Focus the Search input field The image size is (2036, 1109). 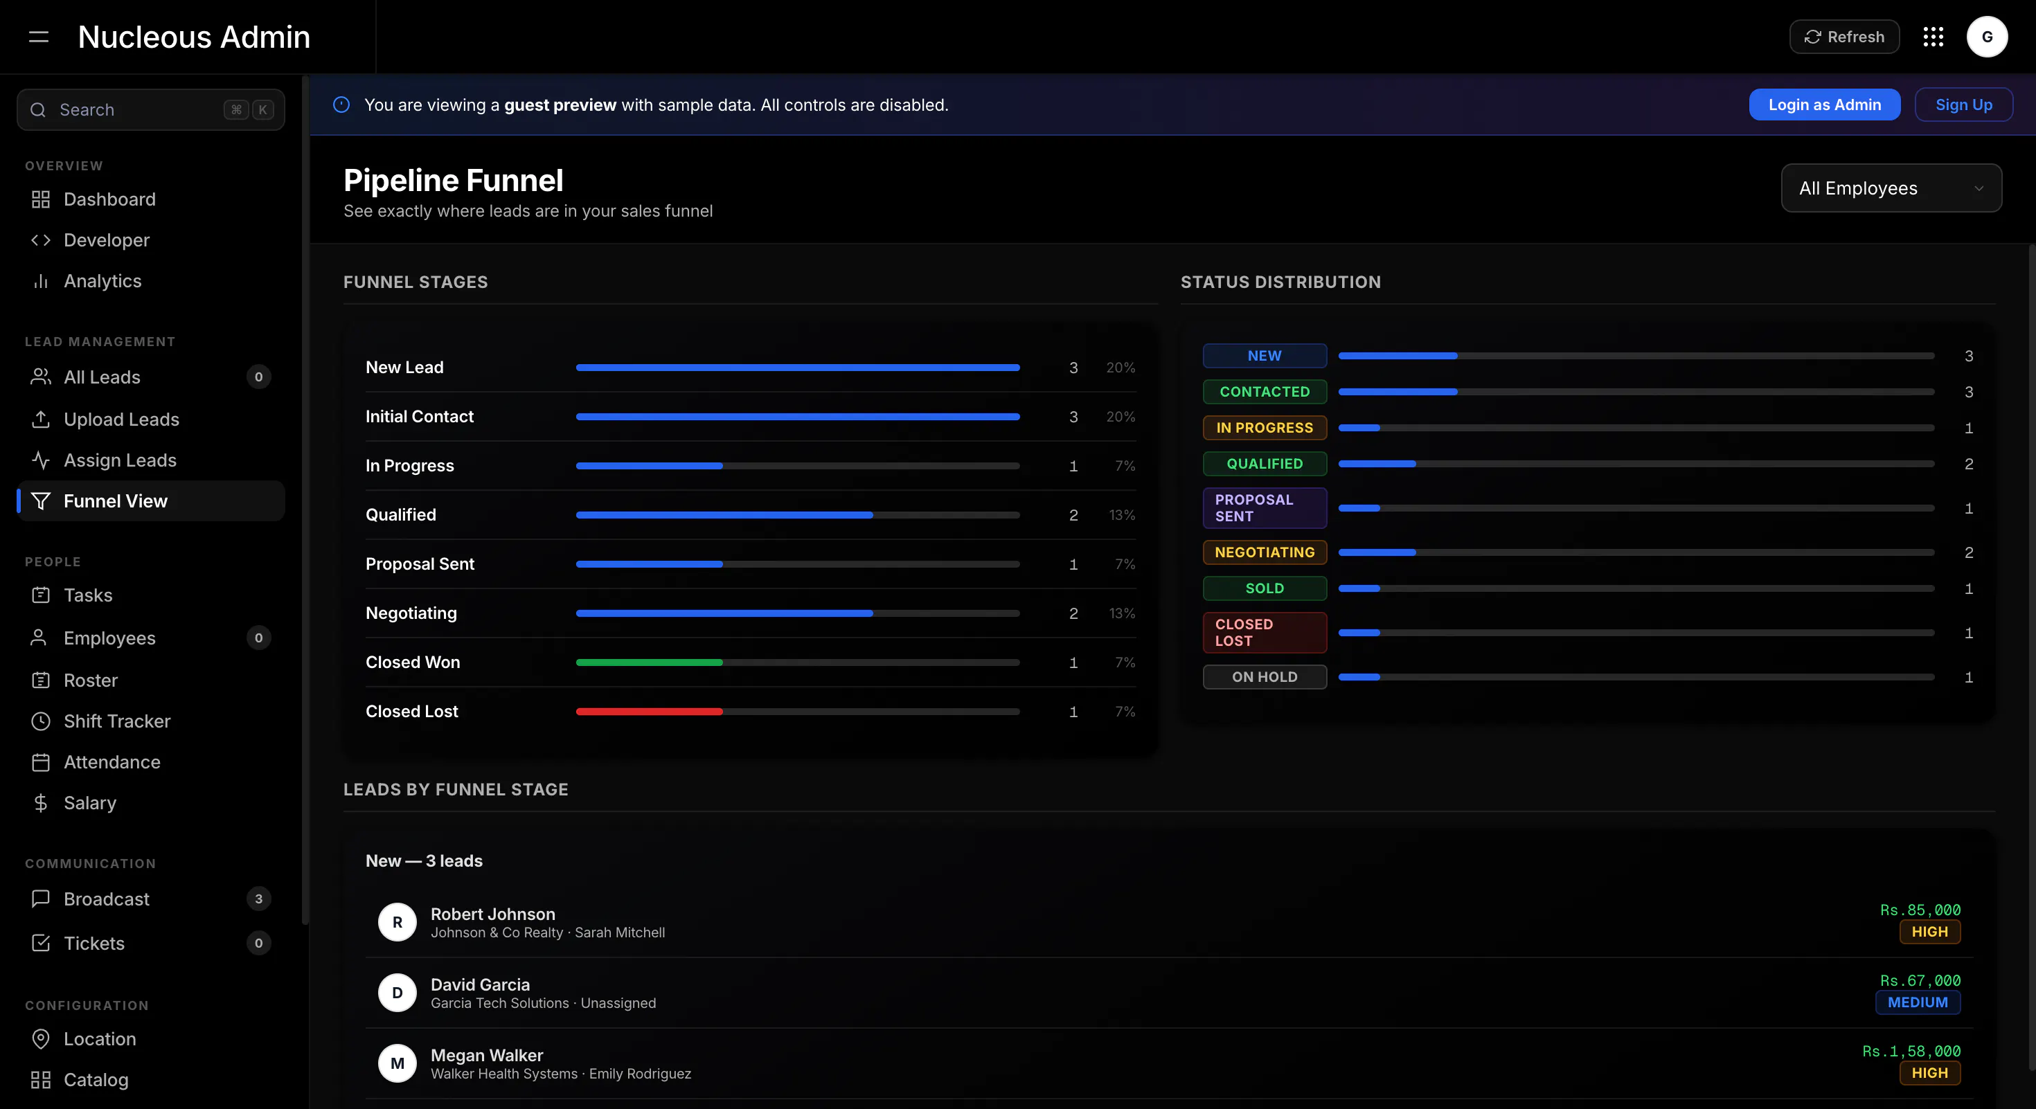click(150, 110)
